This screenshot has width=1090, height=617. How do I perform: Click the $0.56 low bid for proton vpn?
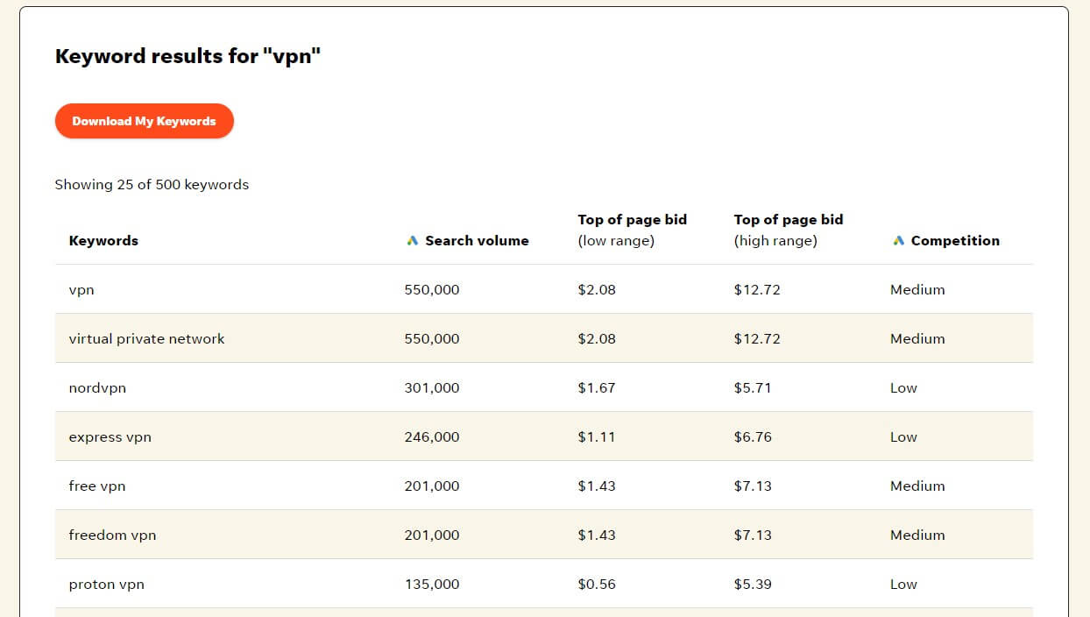point(597,585)
